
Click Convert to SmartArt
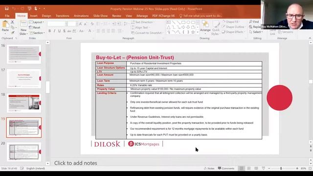(147, 33)
